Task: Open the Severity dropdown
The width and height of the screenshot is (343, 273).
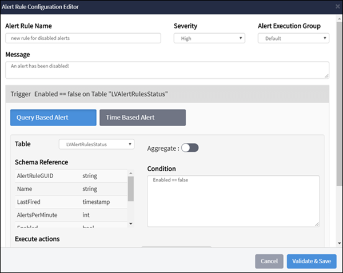Action: coord(209,38)
